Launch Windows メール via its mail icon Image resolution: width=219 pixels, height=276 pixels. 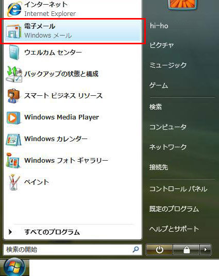coord(13,31)
